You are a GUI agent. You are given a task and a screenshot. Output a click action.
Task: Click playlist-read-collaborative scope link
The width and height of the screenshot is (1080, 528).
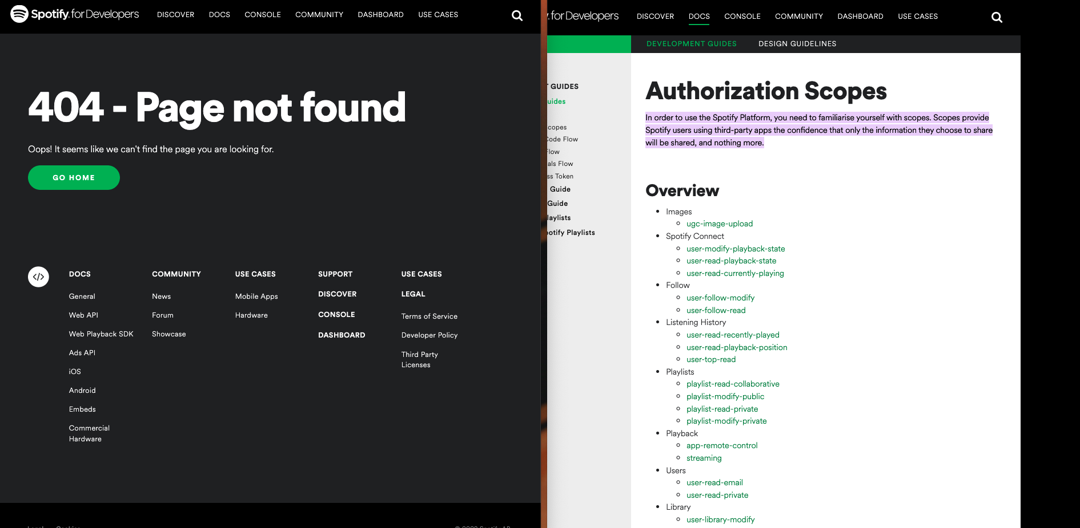coord(733,384)
